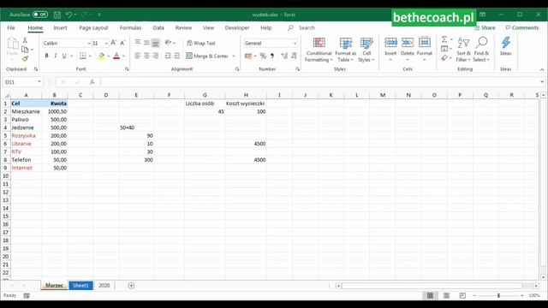548x308 pixels.
Task: Click the AutoSum sigma icon
Action: click(x=444, y=39)
